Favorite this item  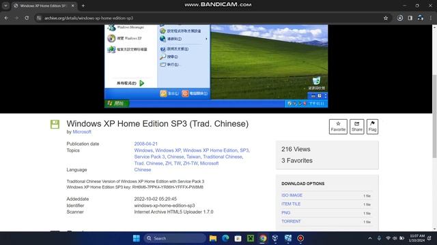338,127
